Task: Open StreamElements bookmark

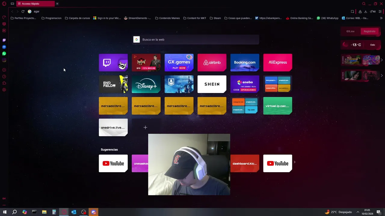Action: tap(137, 18)
